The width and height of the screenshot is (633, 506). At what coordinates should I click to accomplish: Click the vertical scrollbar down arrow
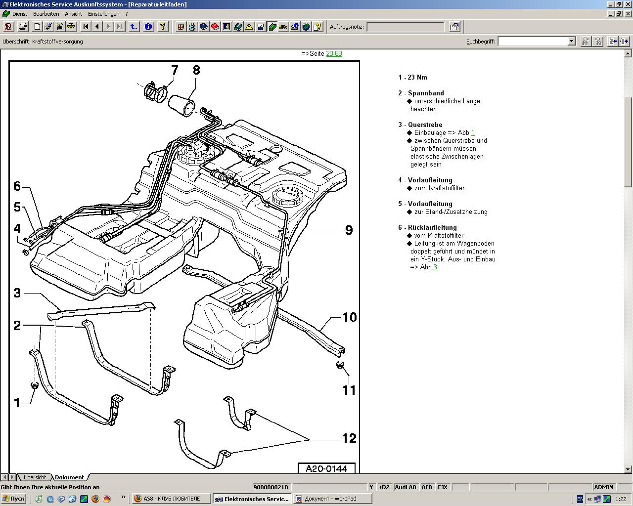click(x=629, y=469)
